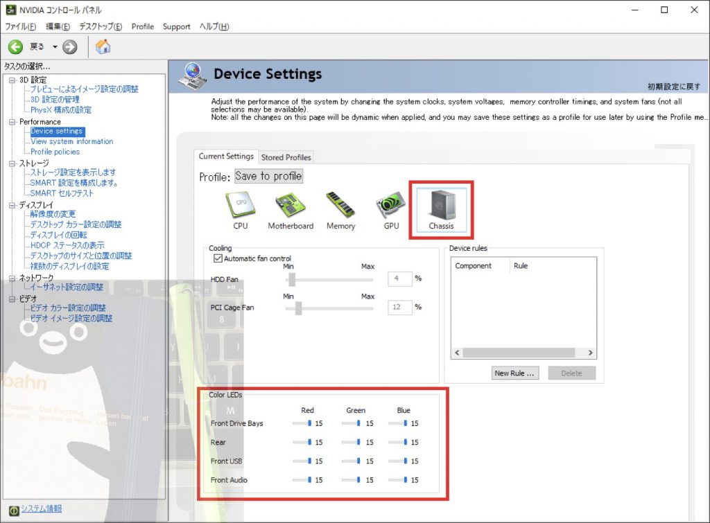Click 初期設定に戻す restore defaults link
The height and width of the screenshot is (523, 710).
[x=674, y=87]
